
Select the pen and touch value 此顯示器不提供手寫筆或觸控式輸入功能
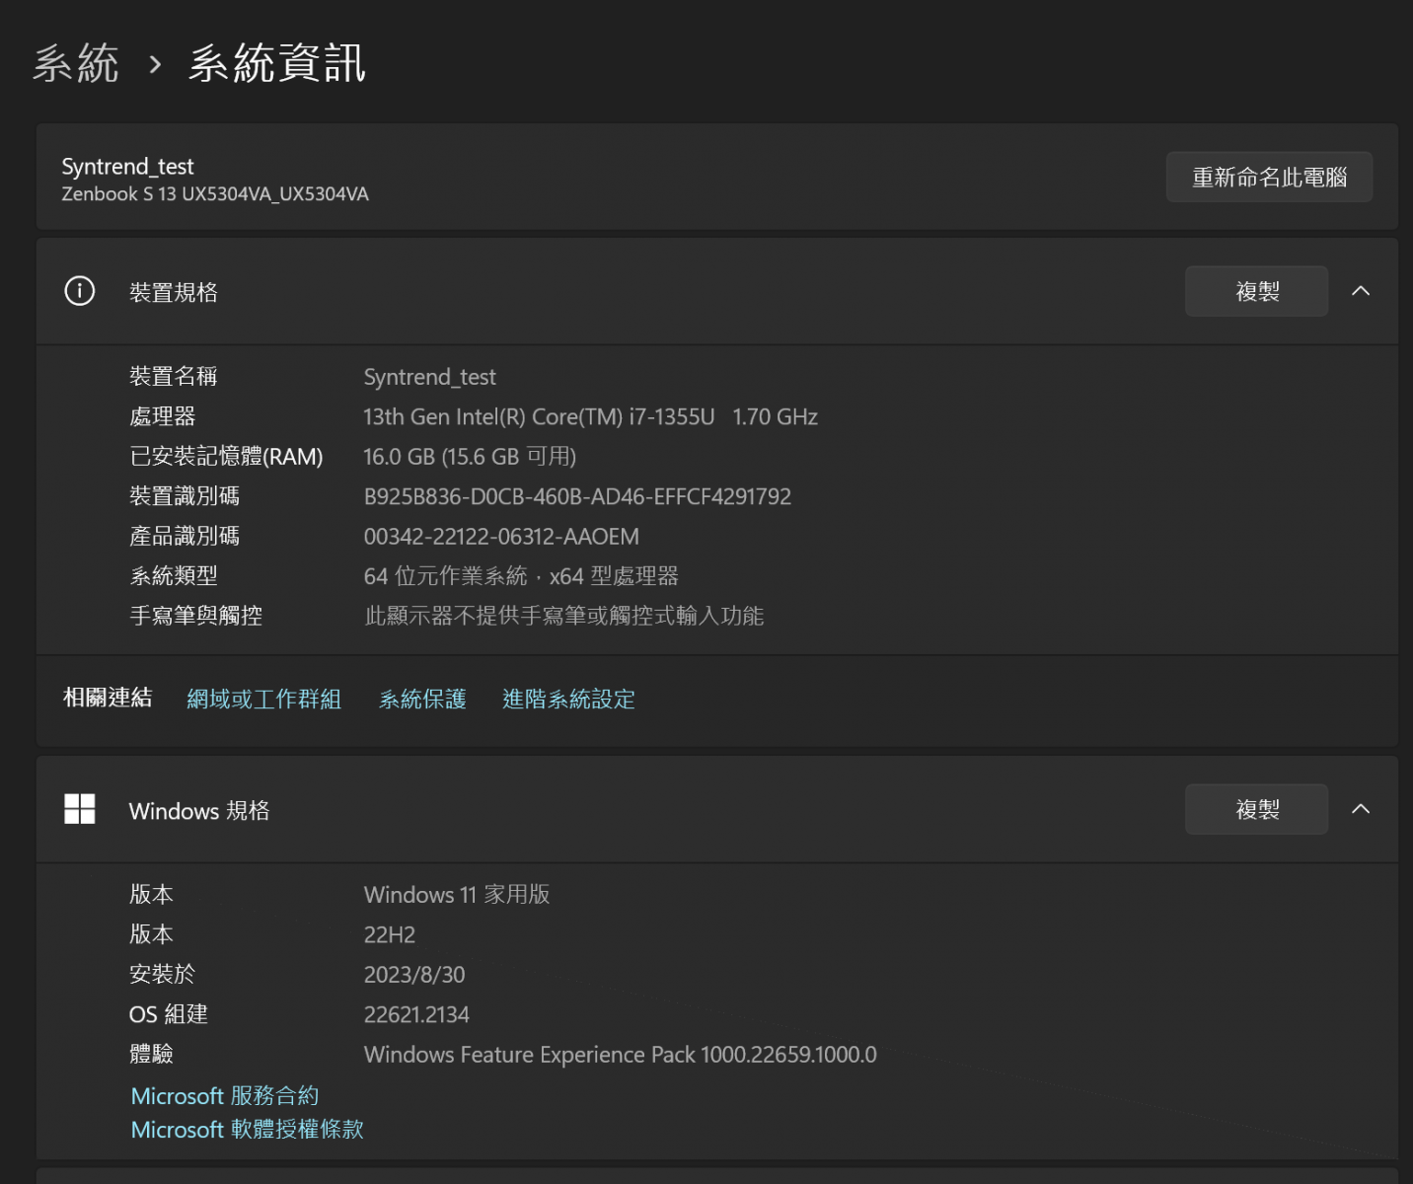coord(563,617)
